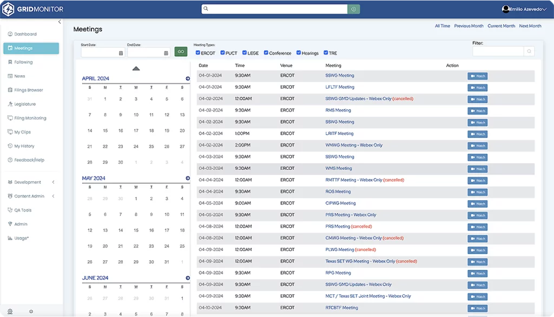This screenshot has width=554, height=317.
Task: Click the Meeting column header
Action: (x=333, y=66)
